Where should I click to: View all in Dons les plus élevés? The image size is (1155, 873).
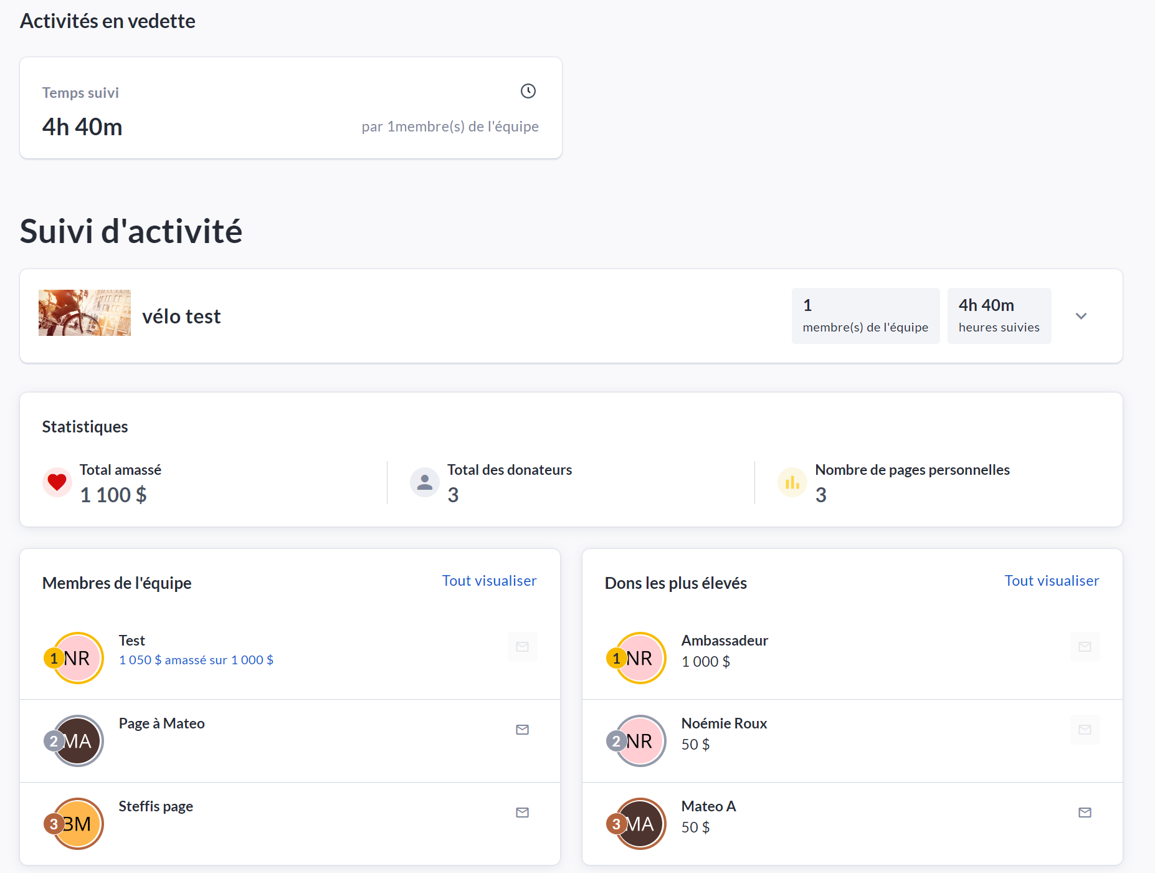(x=1051, y=581)
